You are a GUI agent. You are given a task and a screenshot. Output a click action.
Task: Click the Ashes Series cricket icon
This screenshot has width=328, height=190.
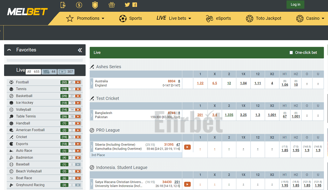92,67
